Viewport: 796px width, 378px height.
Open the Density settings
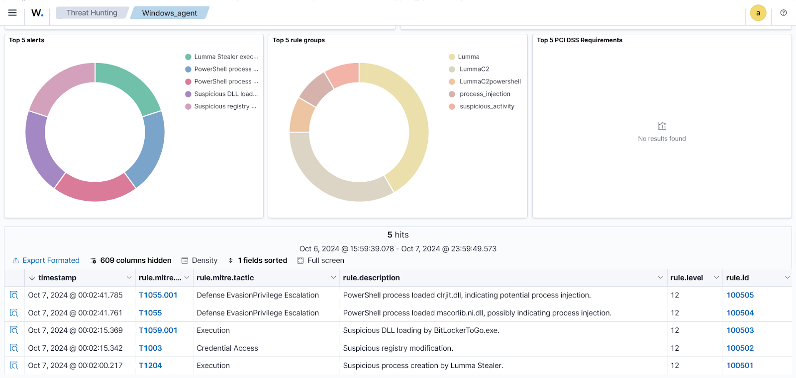[199, 260]
